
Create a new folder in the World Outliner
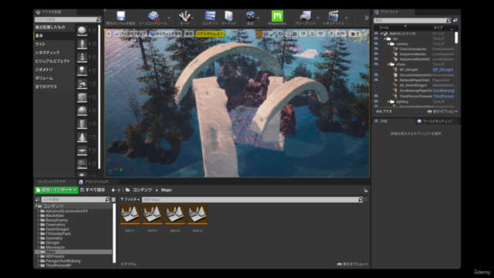(455, 20)
